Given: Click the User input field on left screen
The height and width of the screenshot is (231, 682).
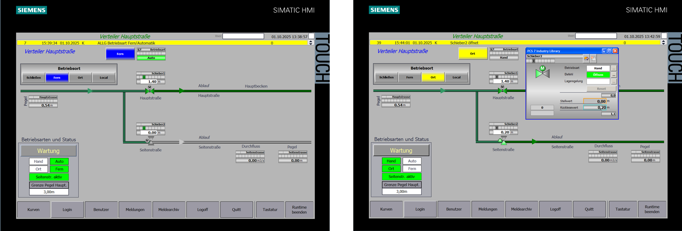Looking at the screenshot, I should 243,36.
